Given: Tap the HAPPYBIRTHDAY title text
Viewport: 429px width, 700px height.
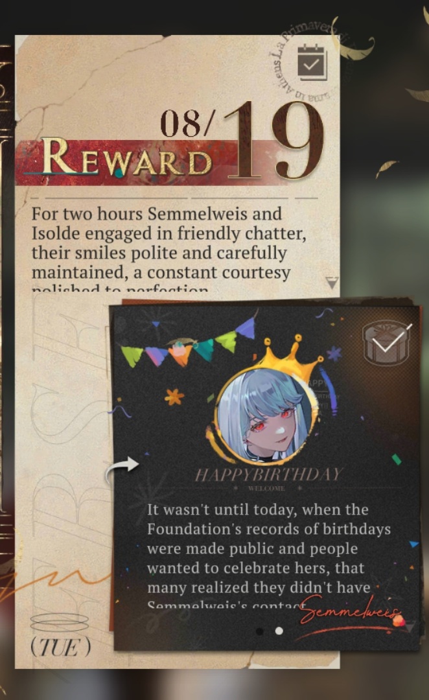Looking at the screenshot, I should (269, 474).
